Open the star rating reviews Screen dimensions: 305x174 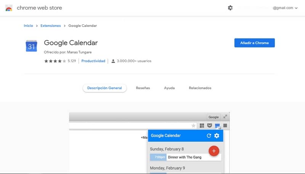[55, 61]
